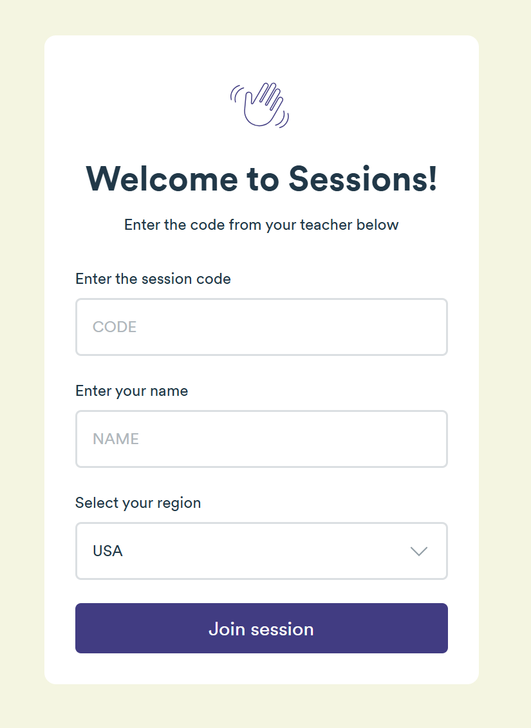Click the "Welcome to Sessions!" heading
Image resolution: width=531 pixels, height=728 pixels.
(261, 178)
